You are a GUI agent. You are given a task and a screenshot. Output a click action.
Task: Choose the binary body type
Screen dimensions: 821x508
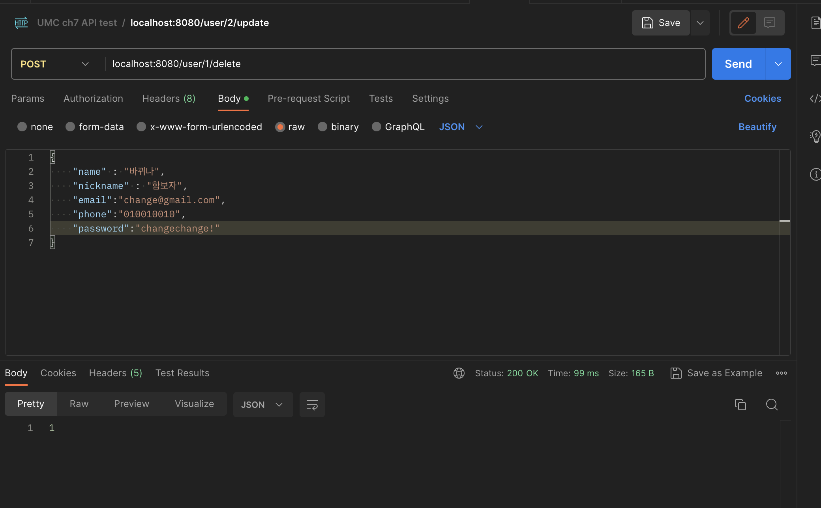322,127
